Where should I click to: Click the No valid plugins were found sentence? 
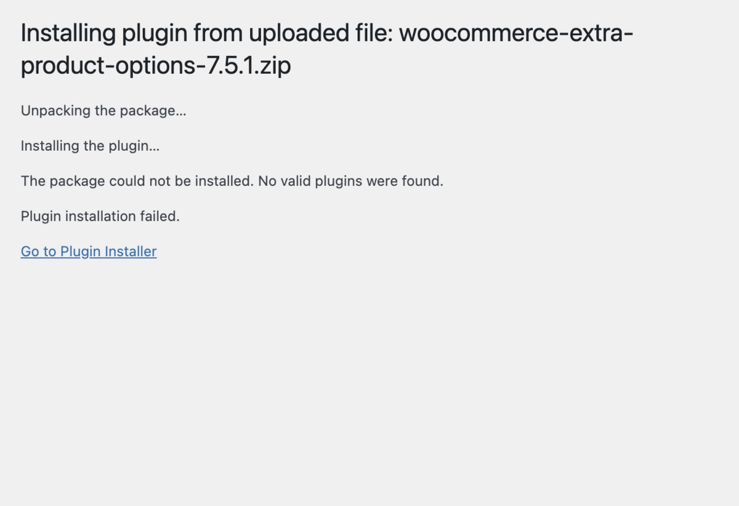click(x=350, y=181)
